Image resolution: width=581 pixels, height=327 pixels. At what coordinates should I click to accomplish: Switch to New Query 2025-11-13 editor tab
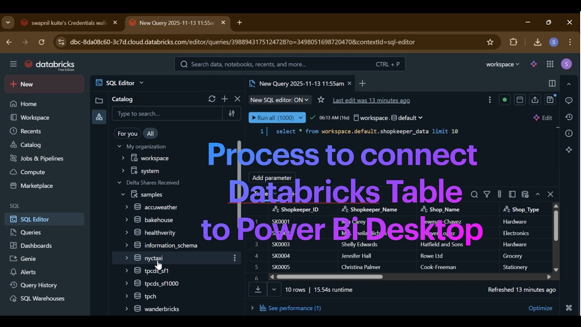(300, 84)
